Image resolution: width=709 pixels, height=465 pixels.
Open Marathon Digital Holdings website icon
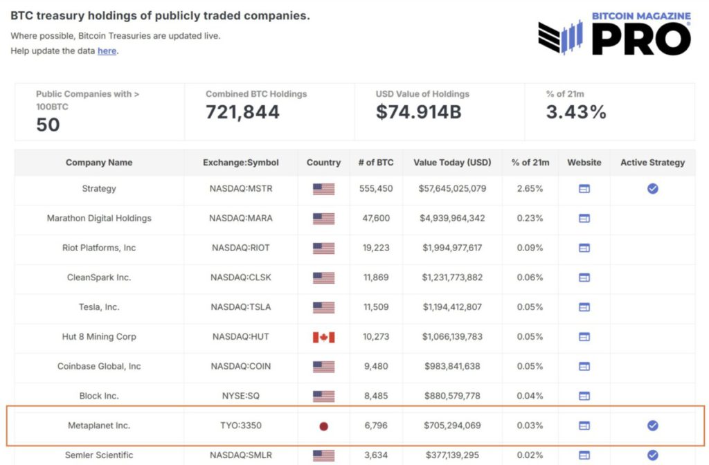point(584,218)
